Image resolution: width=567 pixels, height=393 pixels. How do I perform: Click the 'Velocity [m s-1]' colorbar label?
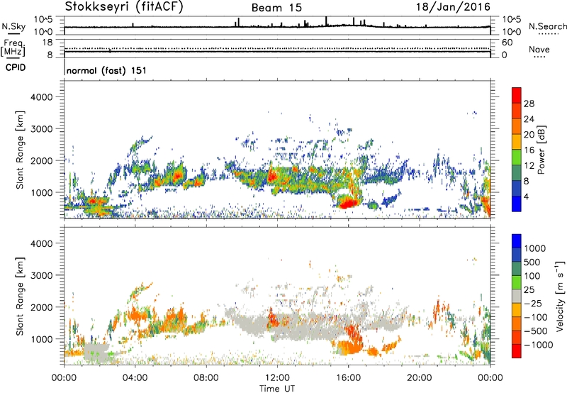560,296
